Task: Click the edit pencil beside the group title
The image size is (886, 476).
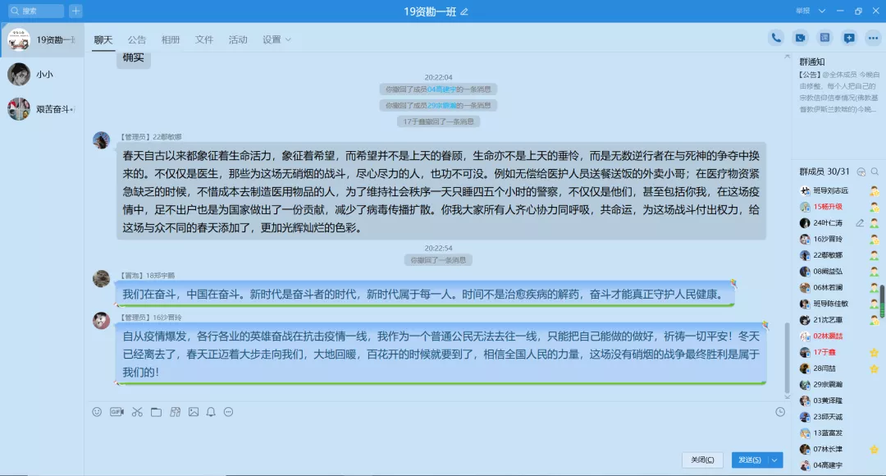Action: coord(464,11)
